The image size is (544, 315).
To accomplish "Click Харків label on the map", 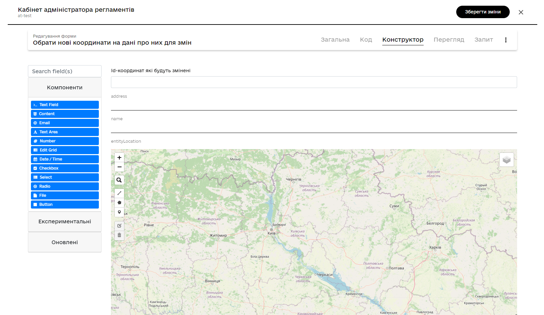I will click(x=435, y=248).
